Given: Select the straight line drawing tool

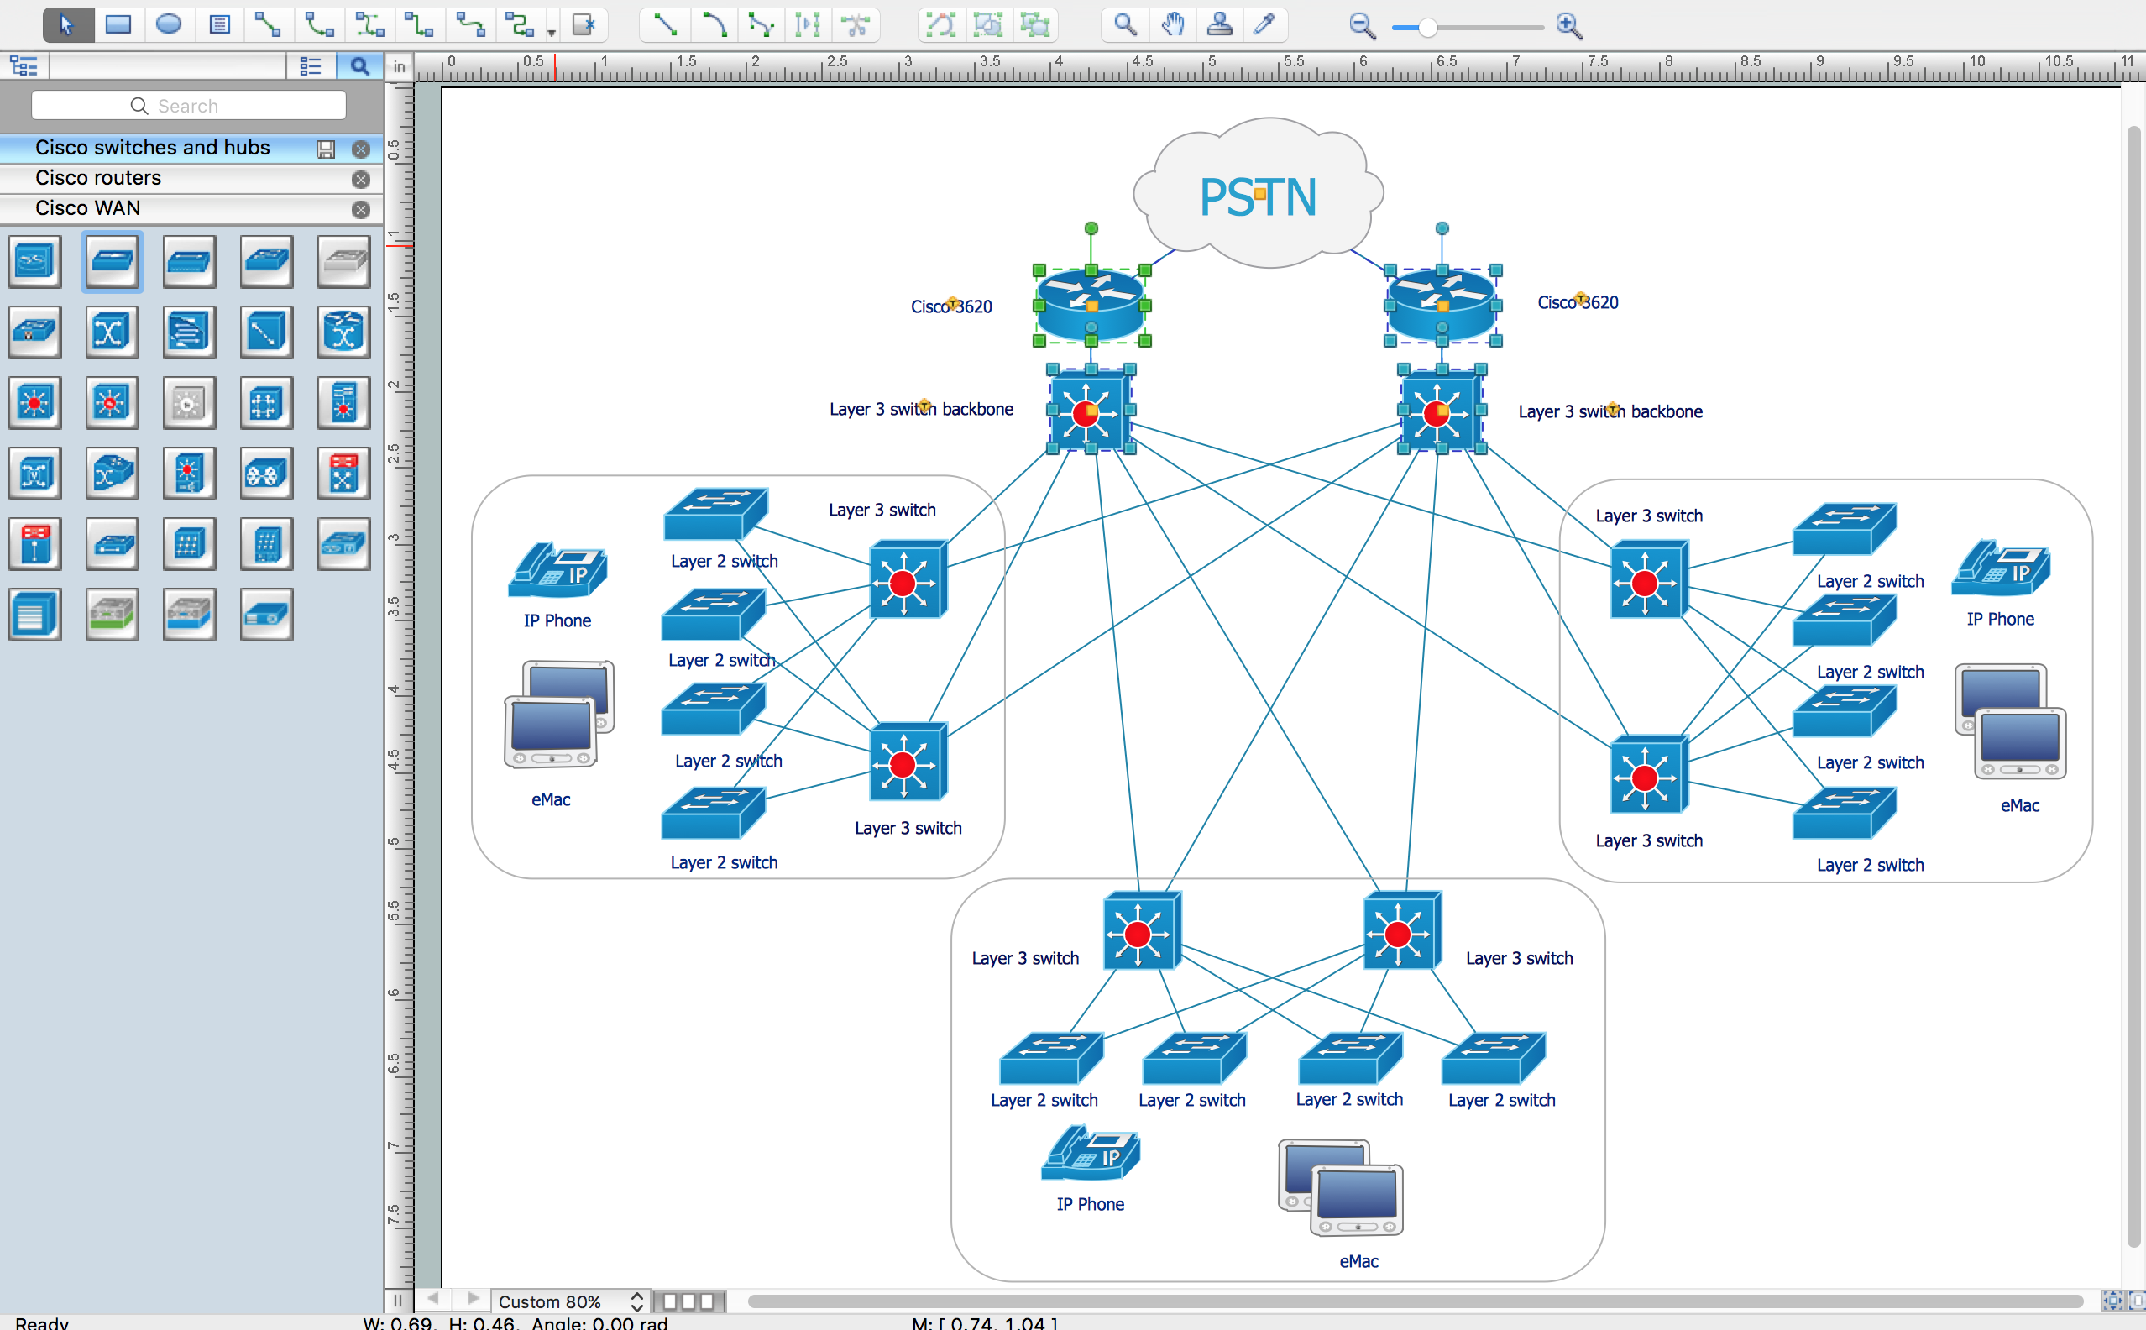Looking at the screenshot, I should [665, 24].
